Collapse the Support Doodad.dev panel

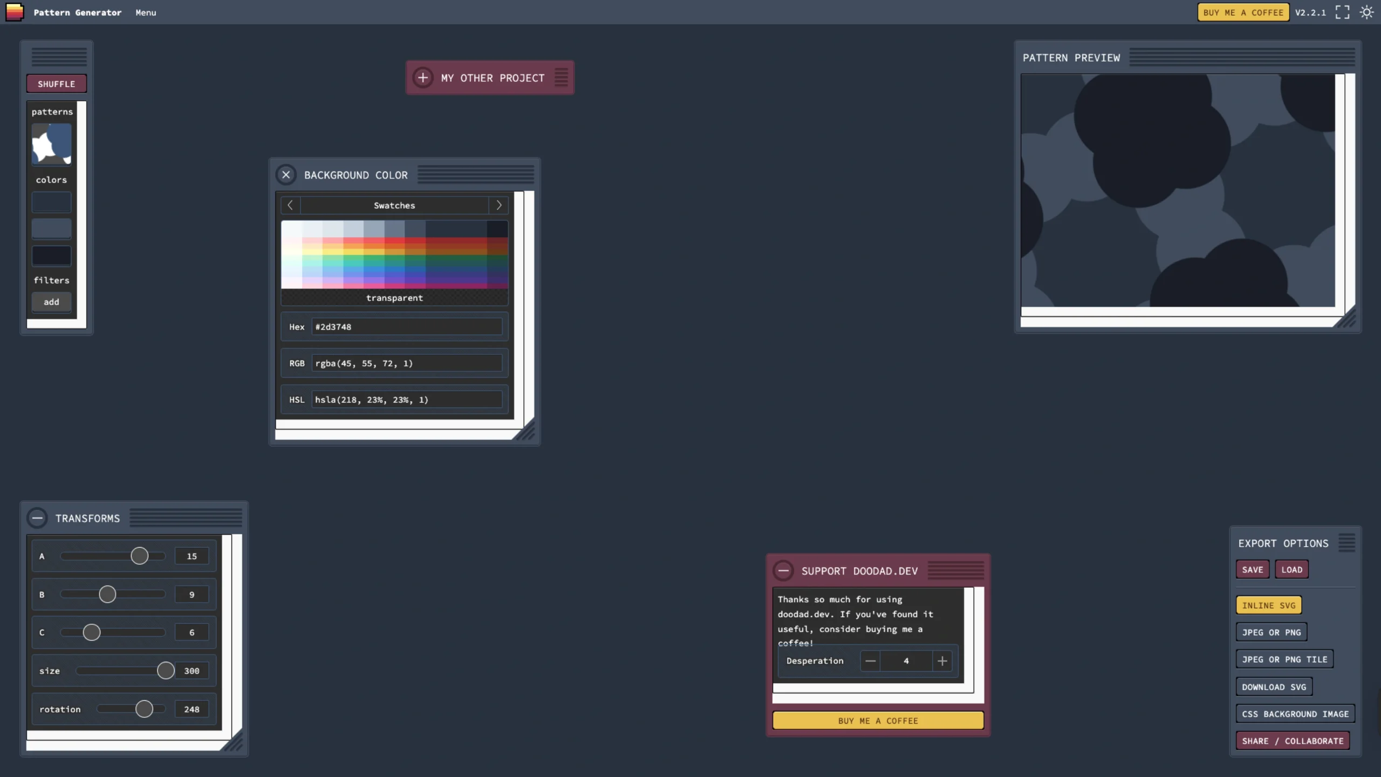coord(783,570)
